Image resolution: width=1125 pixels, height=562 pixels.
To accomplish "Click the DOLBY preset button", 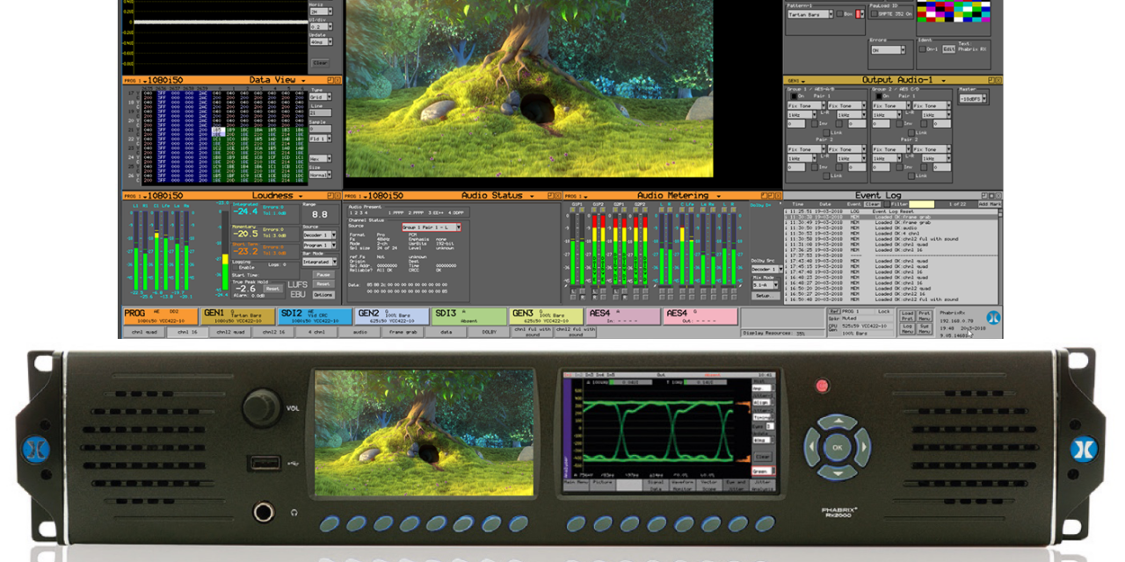I will 490,332.
